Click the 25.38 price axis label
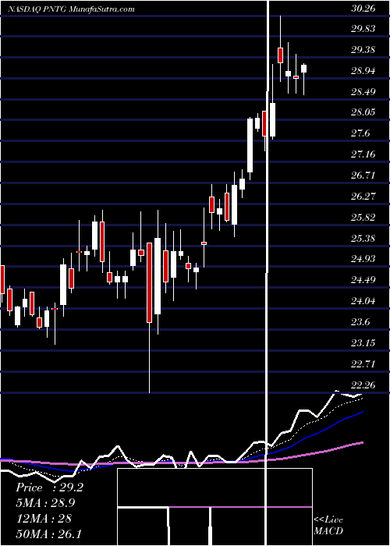 coord(363,238)
